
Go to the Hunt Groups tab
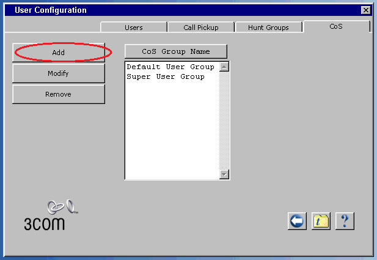tap(268, 28)
